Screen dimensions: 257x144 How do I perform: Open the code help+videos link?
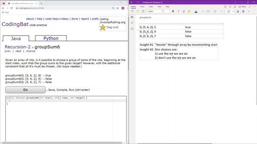pos(57,19)
